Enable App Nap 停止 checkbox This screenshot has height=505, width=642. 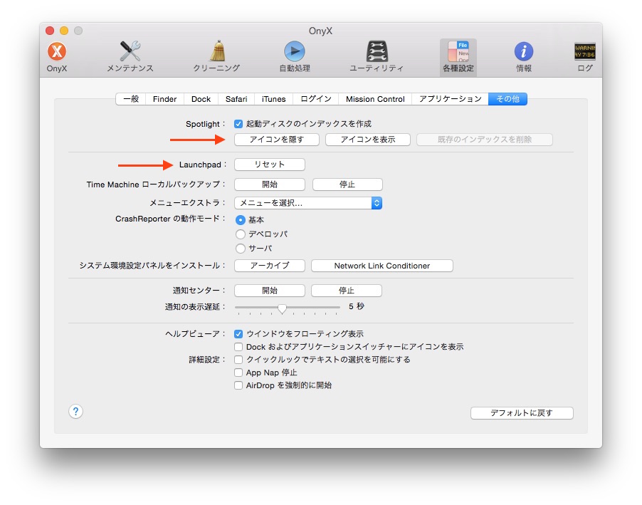(x=238, y=373)
